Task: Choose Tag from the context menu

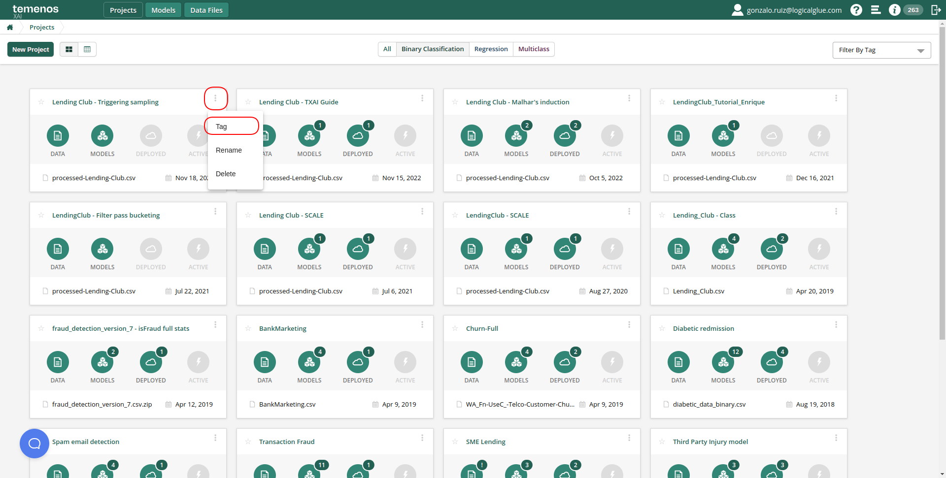Action: [x=236, y=127]
